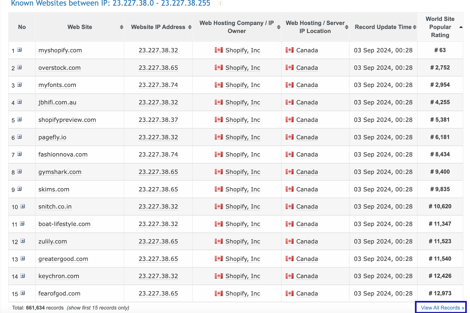This screenshot has width=470, height=313.
Task: Expand row 14 plus icon for keychron.com
Action: pyautogui.click(x=23, y=276)
